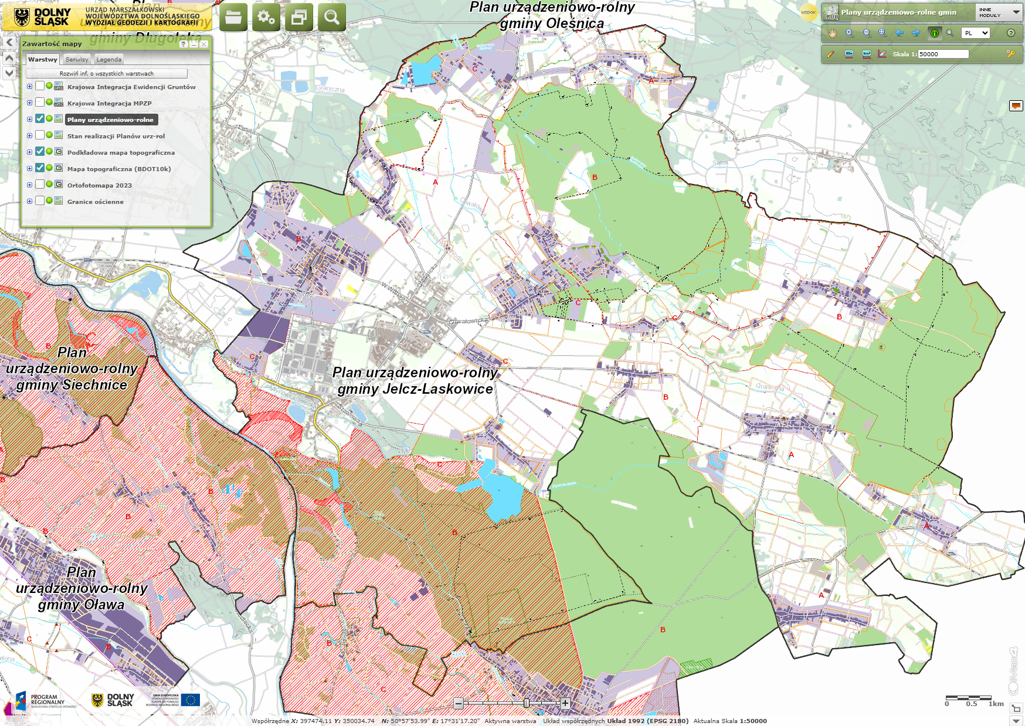Viewport: 1025px width, 726px height.
Task: Open the INNE MODUŁY dropdown
Action: [x=999, y=12]
